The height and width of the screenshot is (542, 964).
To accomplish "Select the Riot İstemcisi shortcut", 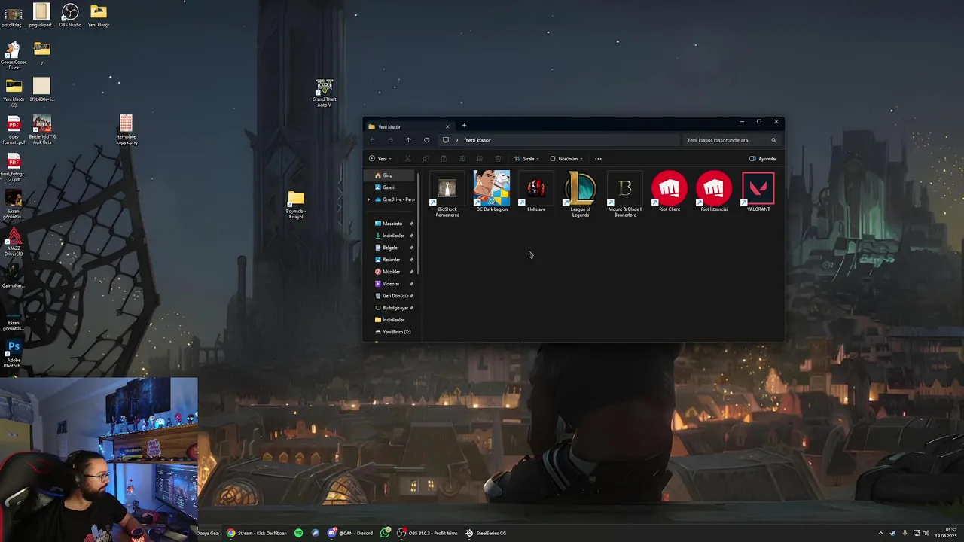I will [x=714, y=192].
